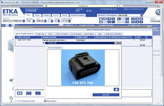Click the НАЗАД button
Image resolution: width=164 pixels, height=106 pixels.
coord(106,95)
